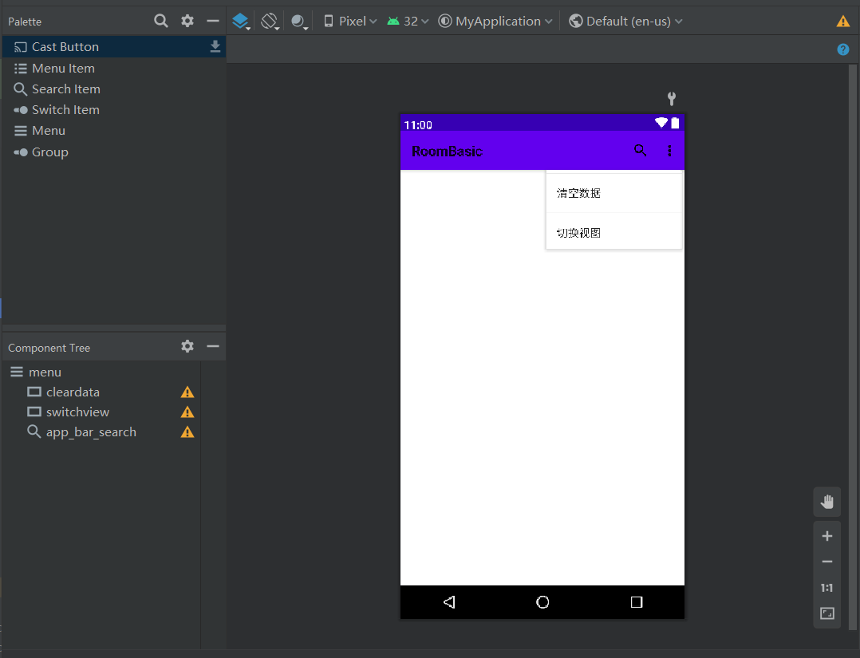Enable the pan hand tool
The image size is (860, 658).
(827, 502)
